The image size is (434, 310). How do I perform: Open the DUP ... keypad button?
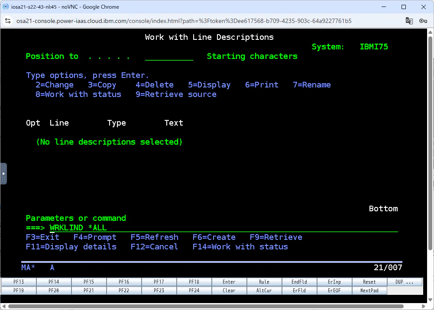(x=405, y=282)
